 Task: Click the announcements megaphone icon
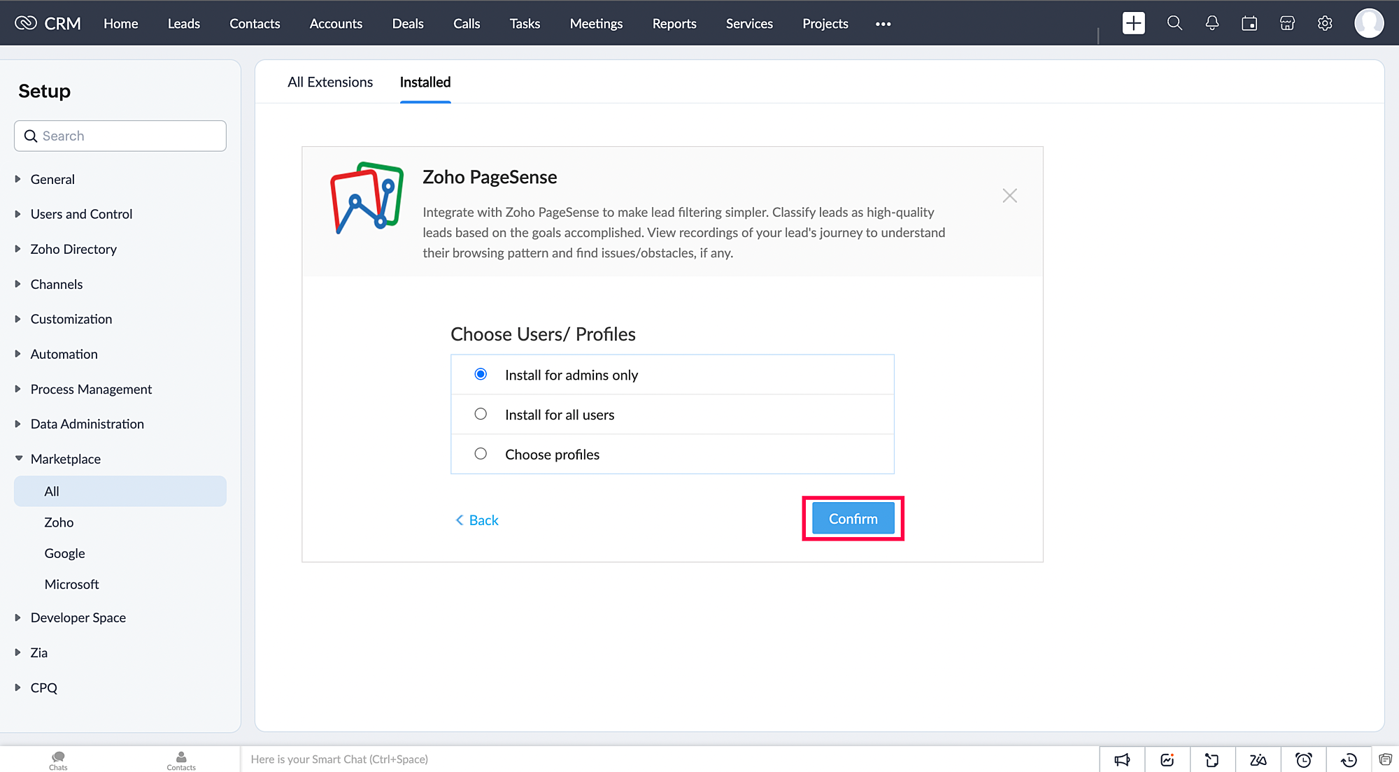tap(1122, 759)
